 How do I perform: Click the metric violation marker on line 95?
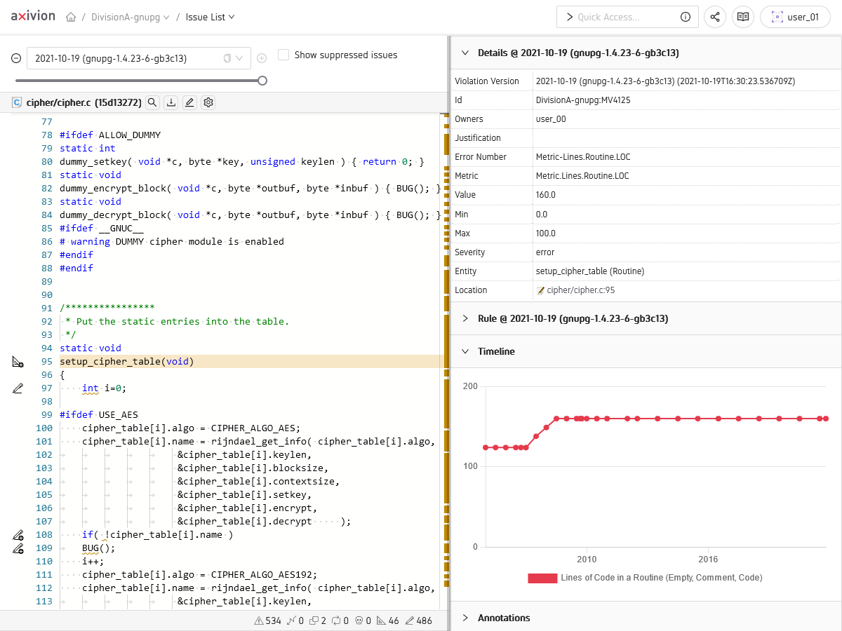18,362
